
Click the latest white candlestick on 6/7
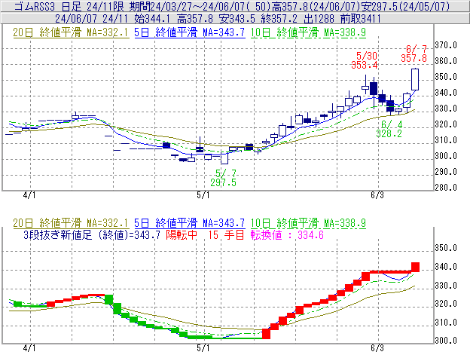[x=415, y=79]
